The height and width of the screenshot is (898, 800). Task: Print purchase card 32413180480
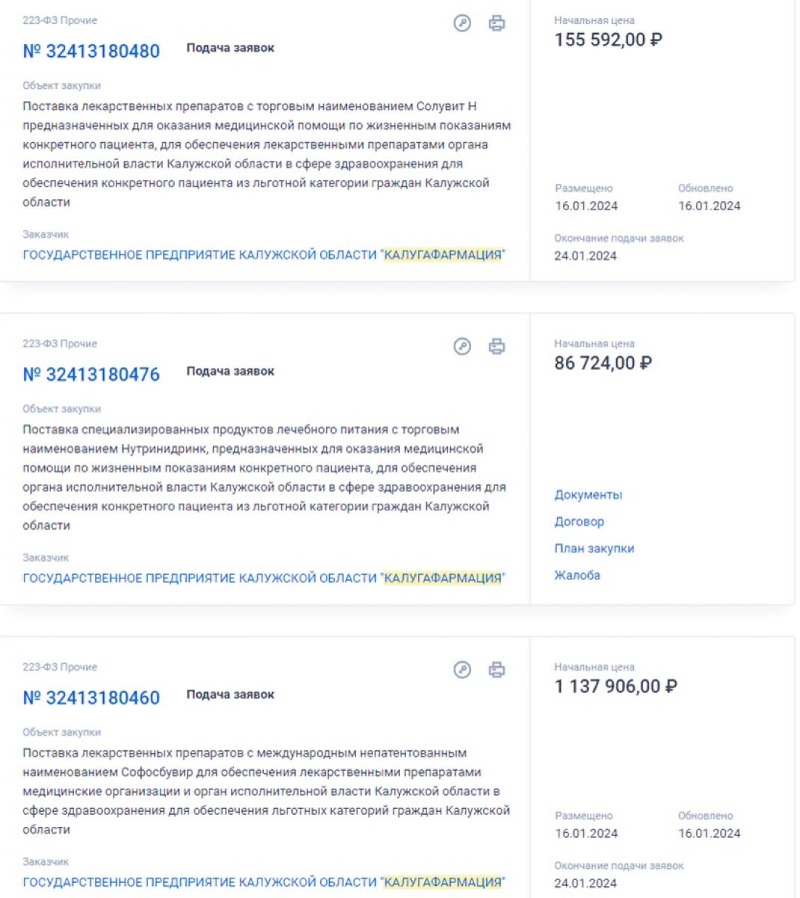(496, 23)
